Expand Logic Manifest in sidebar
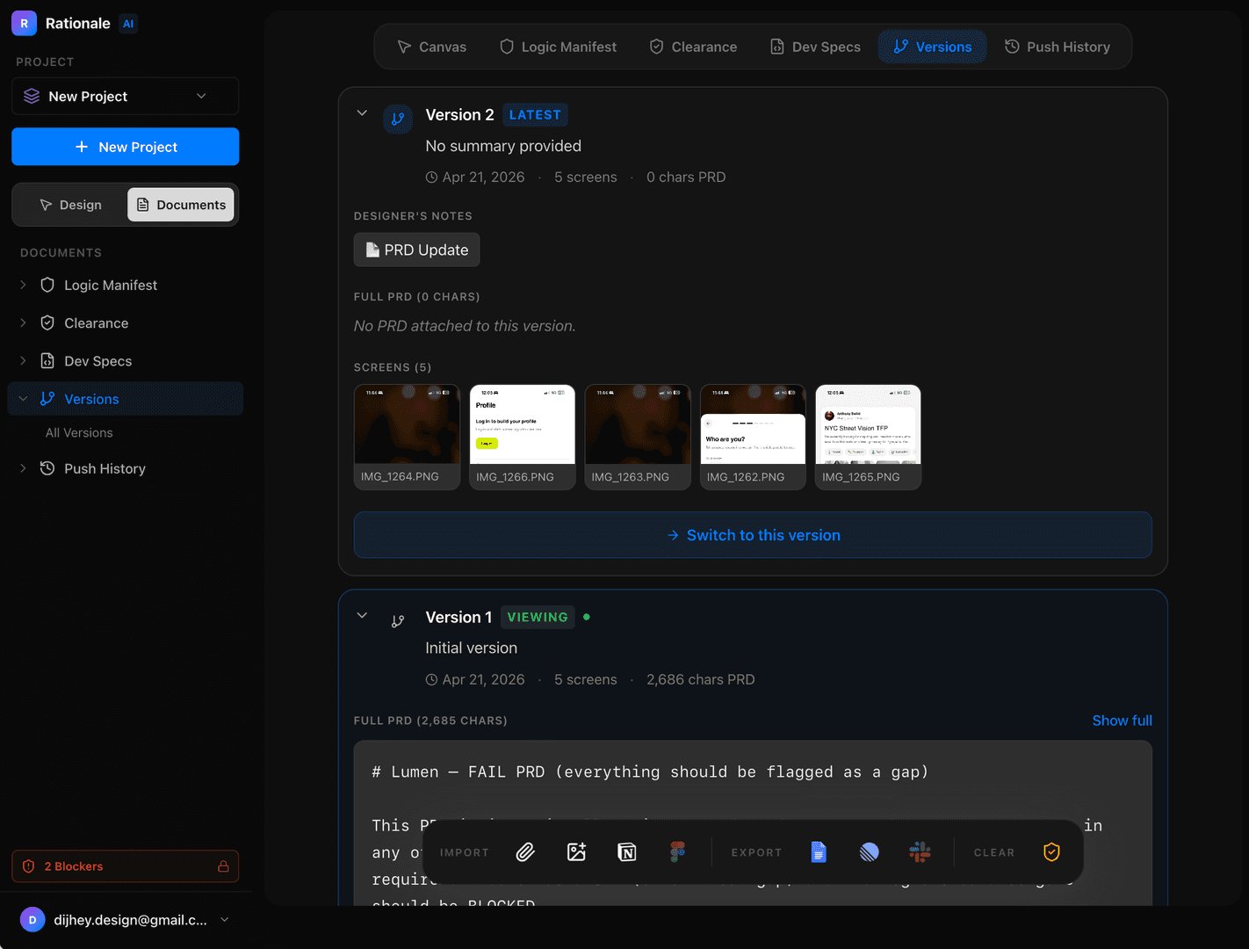Screen dimensions: 1249x949 [x=23, y=285]
